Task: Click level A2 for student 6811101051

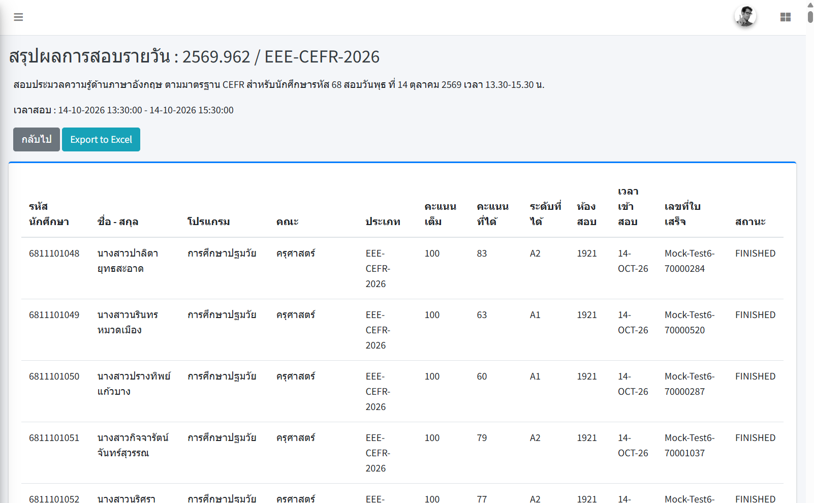Action: pyautogui.click(x=535, y=437)
